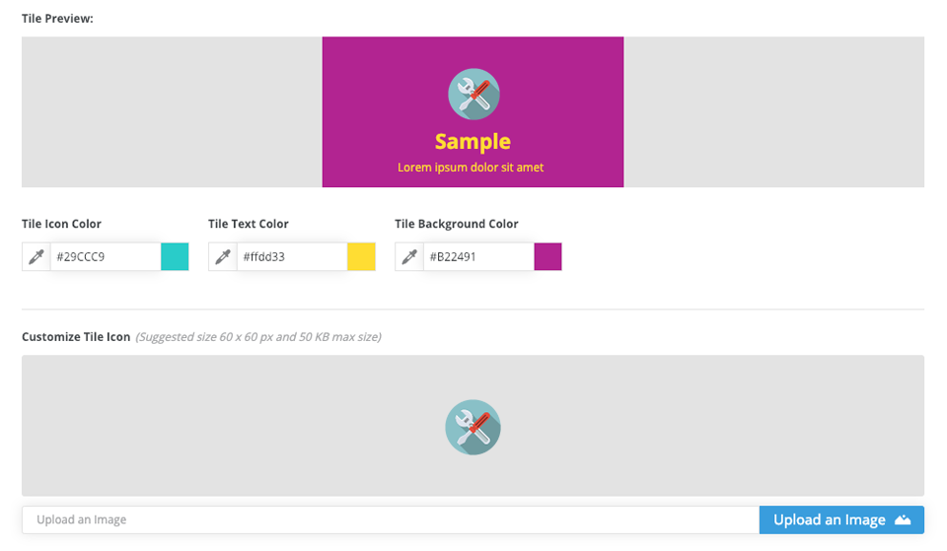Click the Customize Tile Icon heading
This screenshot has height=551, width=947.
[76, 337]
